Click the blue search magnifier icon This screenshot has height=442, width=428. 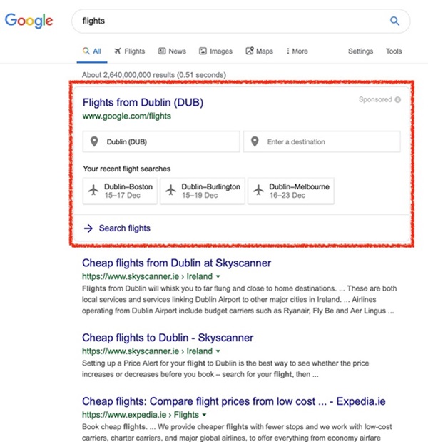point(394,21)
